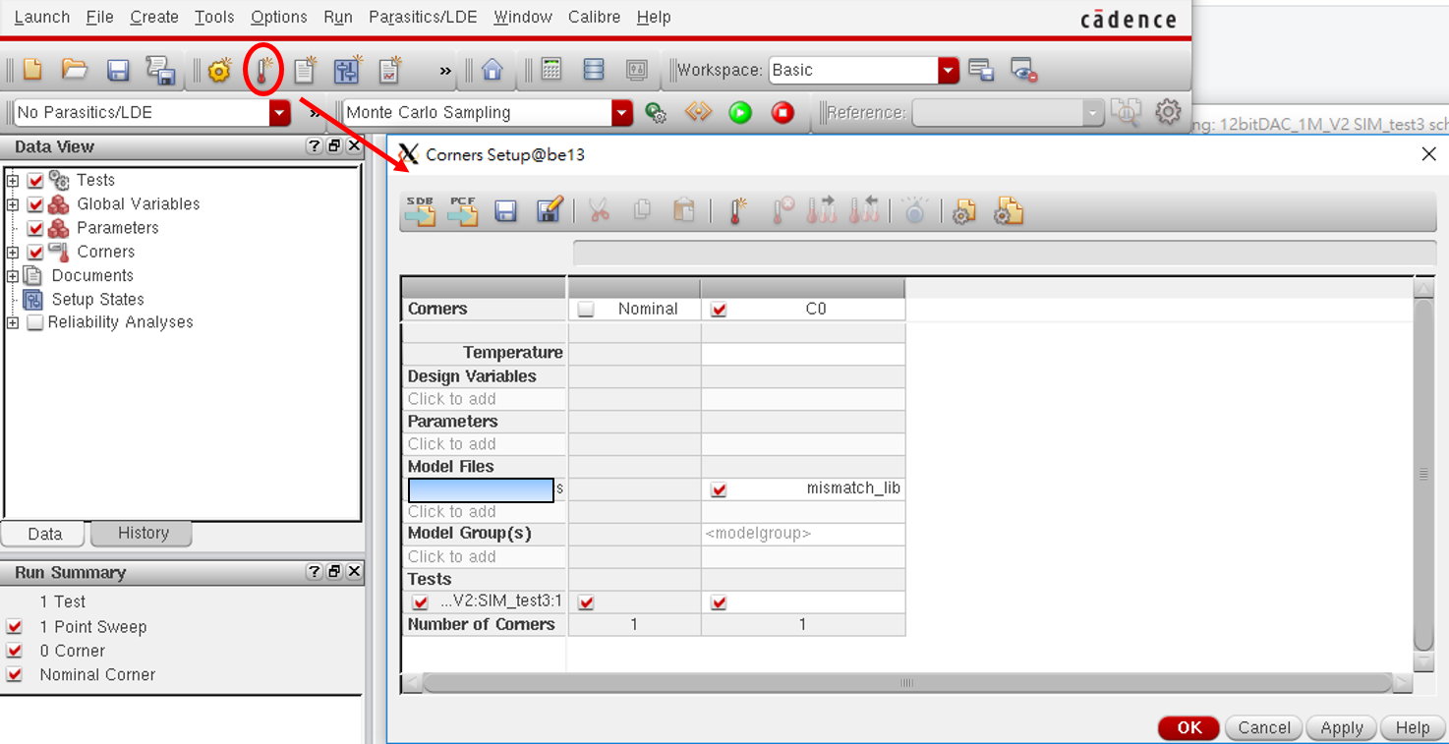Open the Launch menu
The image size is (1449, 744).
coord(42,17)
